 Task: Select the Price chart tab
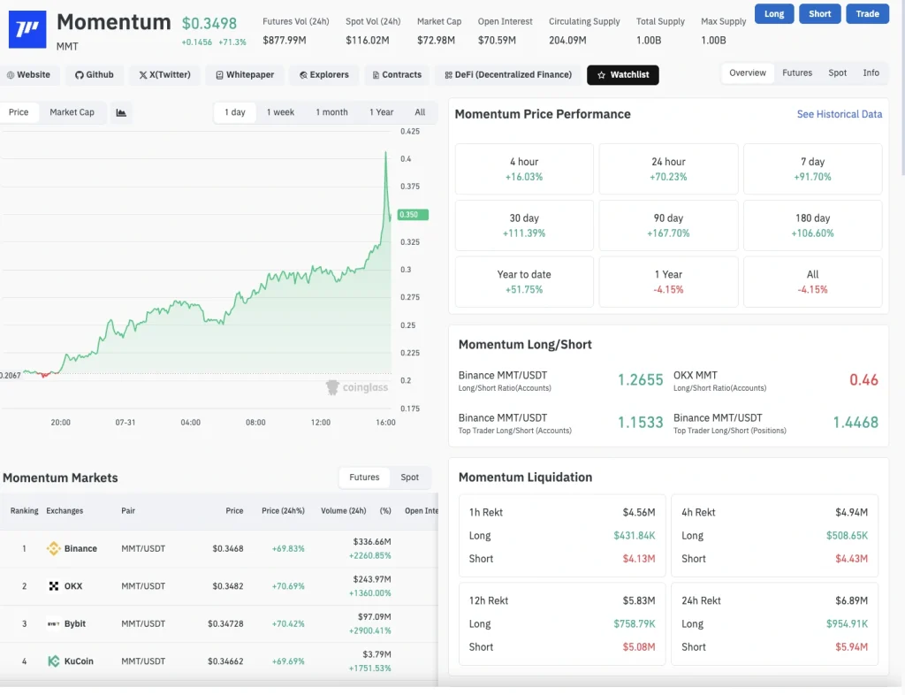(x=19, y=112)
